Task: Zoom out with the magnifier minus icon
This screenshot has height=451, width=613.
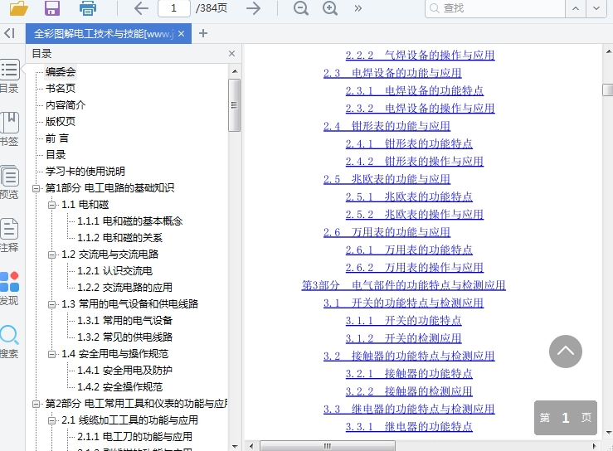Action: tap(300, 8)
